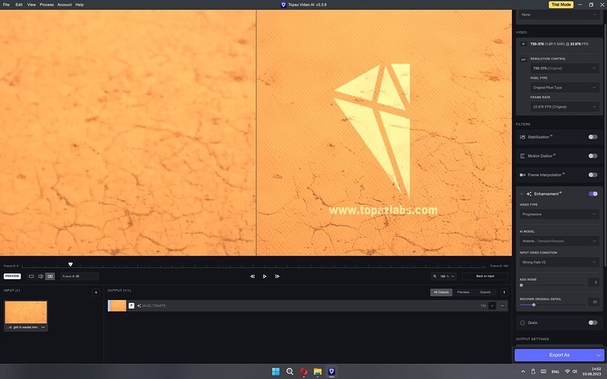The image size is (607, 379).
Task: Enable the Frame Interpolation toggle
Action: coord(593,175)
